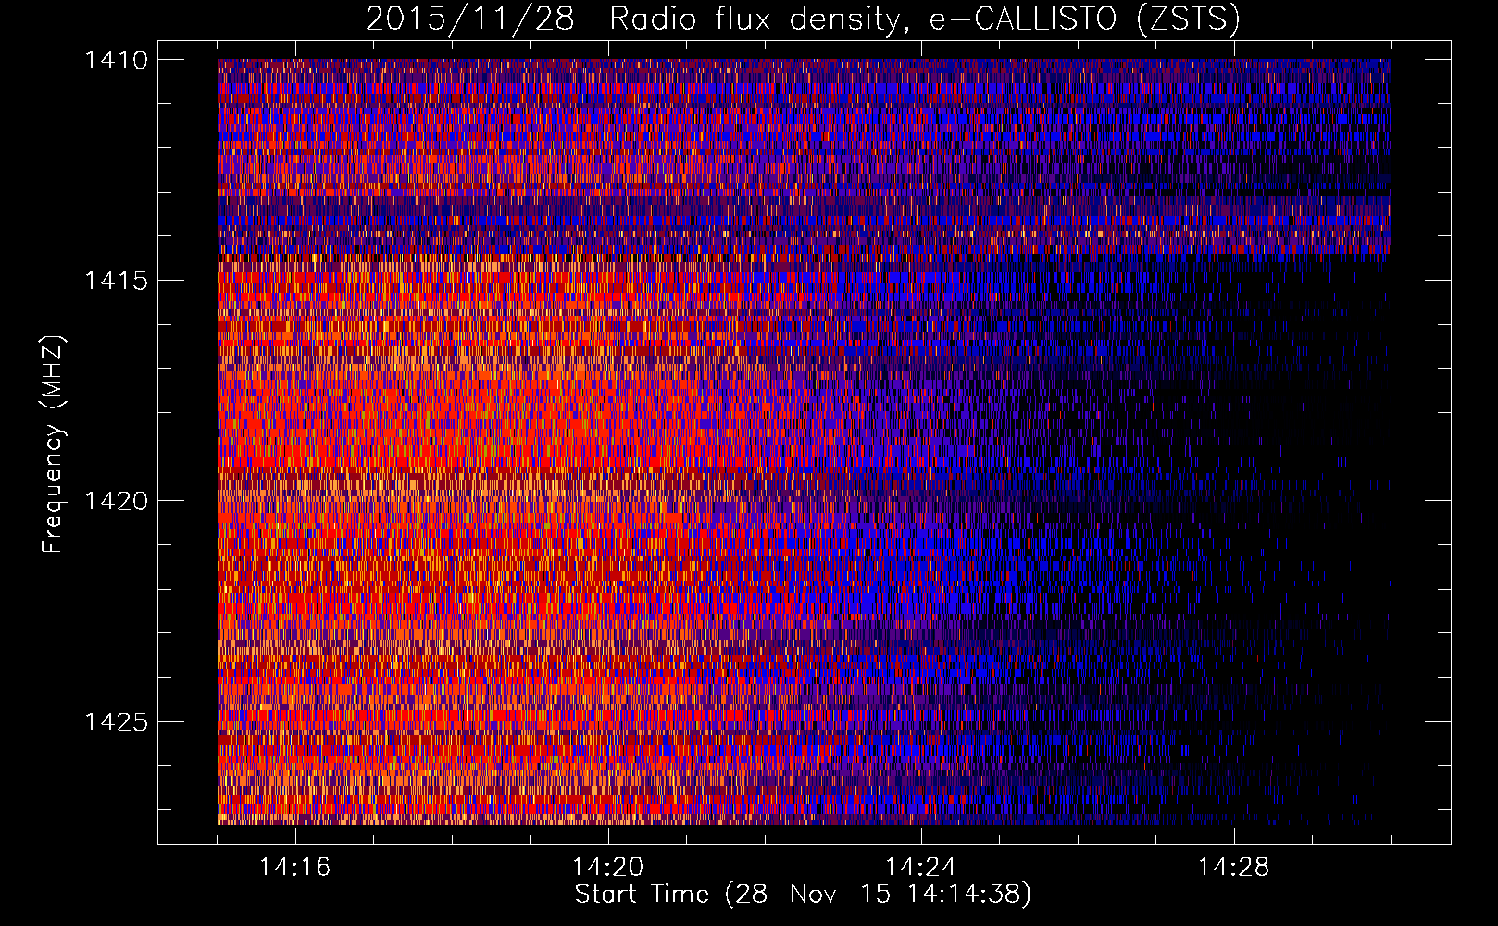Click the 14:24 time tick label
This screenshot has width=1498, height=926.
tap(921, 868)
